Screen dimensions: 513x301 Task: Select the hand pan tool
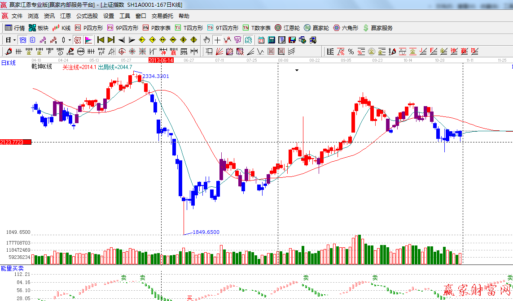pyautogui.click(x=207, y=40)
